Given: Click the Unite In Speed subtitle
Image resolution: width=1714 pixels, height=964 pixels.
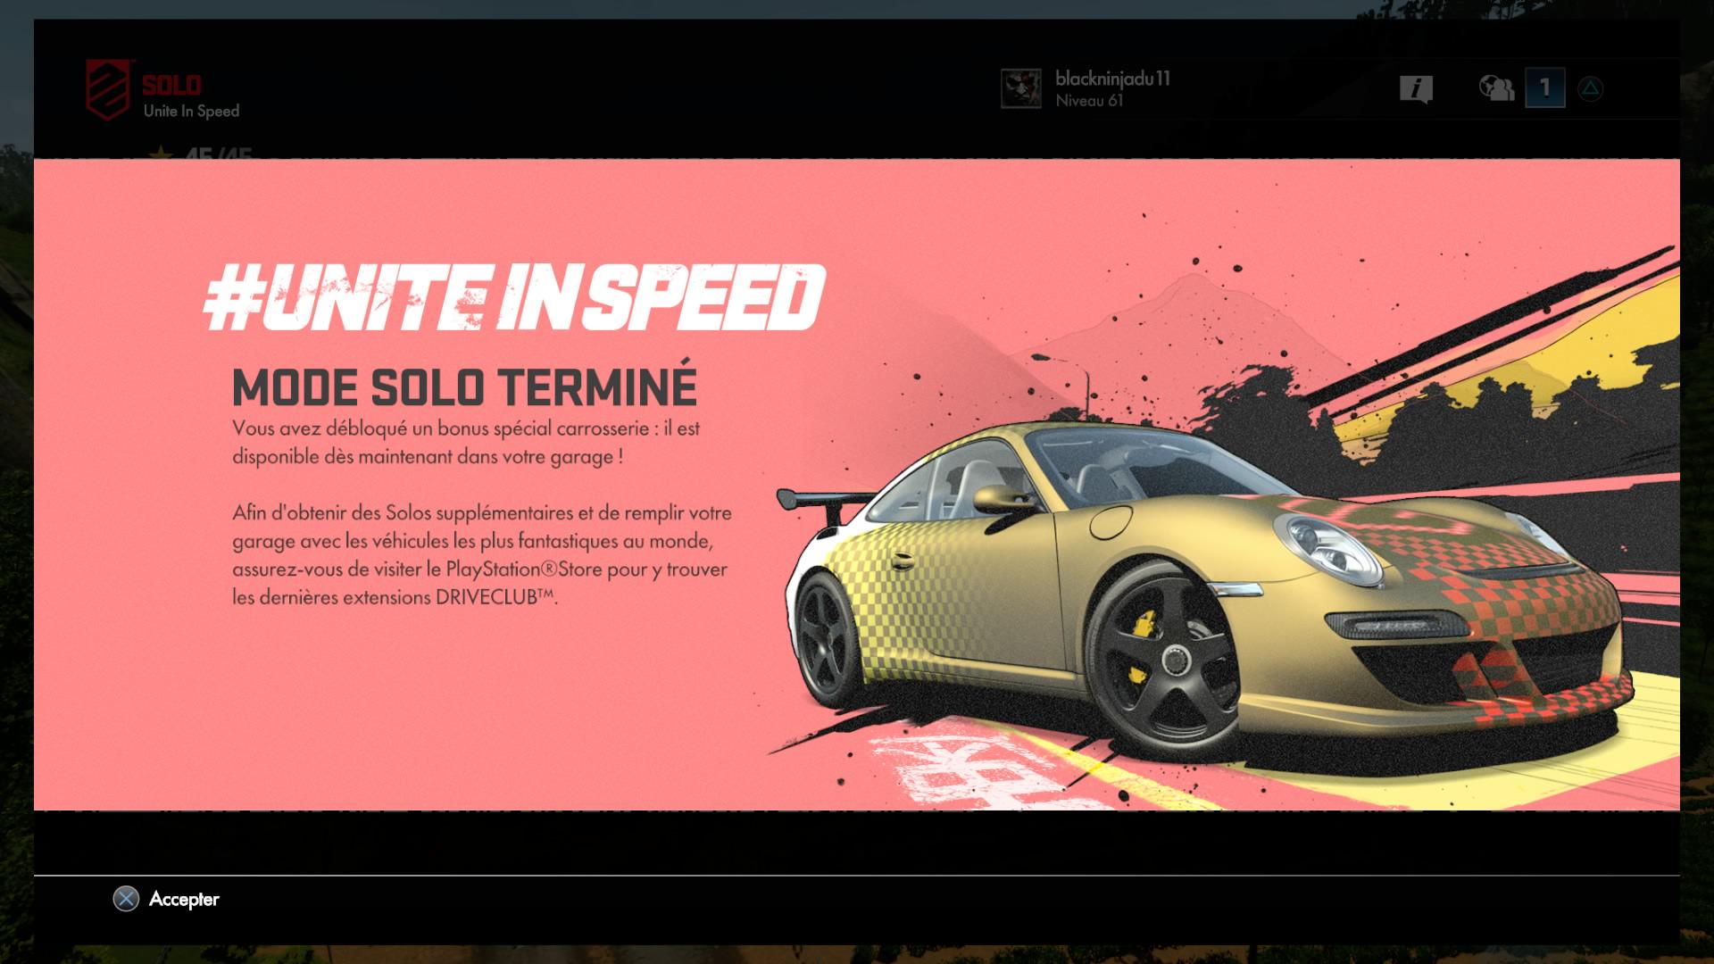Looking at the screenshot, I should pos(191,111).
